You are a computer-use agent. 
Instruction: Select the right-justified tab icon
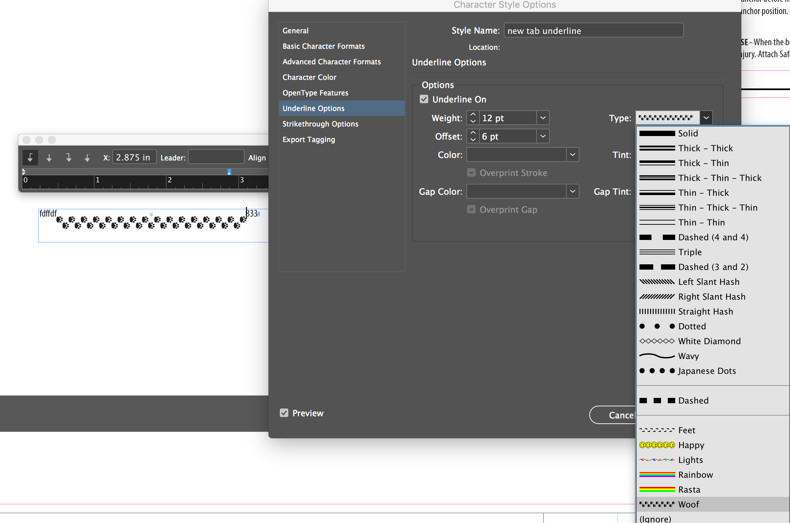69,158
